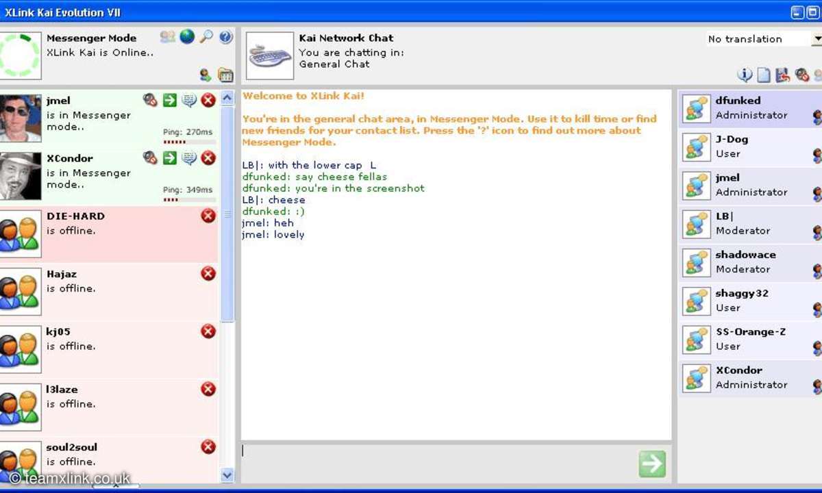Image resolution: width=822 pixels, height=493 pixels.
Task: Click the green arrow icon for XCondor
Action: click(x=169, y=158)
